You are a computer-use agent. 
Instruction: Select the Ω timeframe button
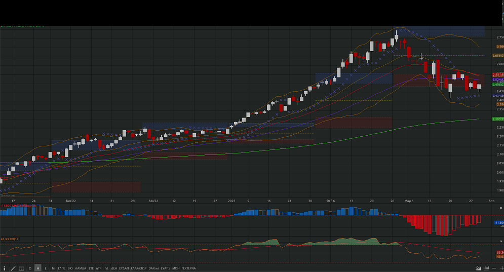[x=30, y=268]
